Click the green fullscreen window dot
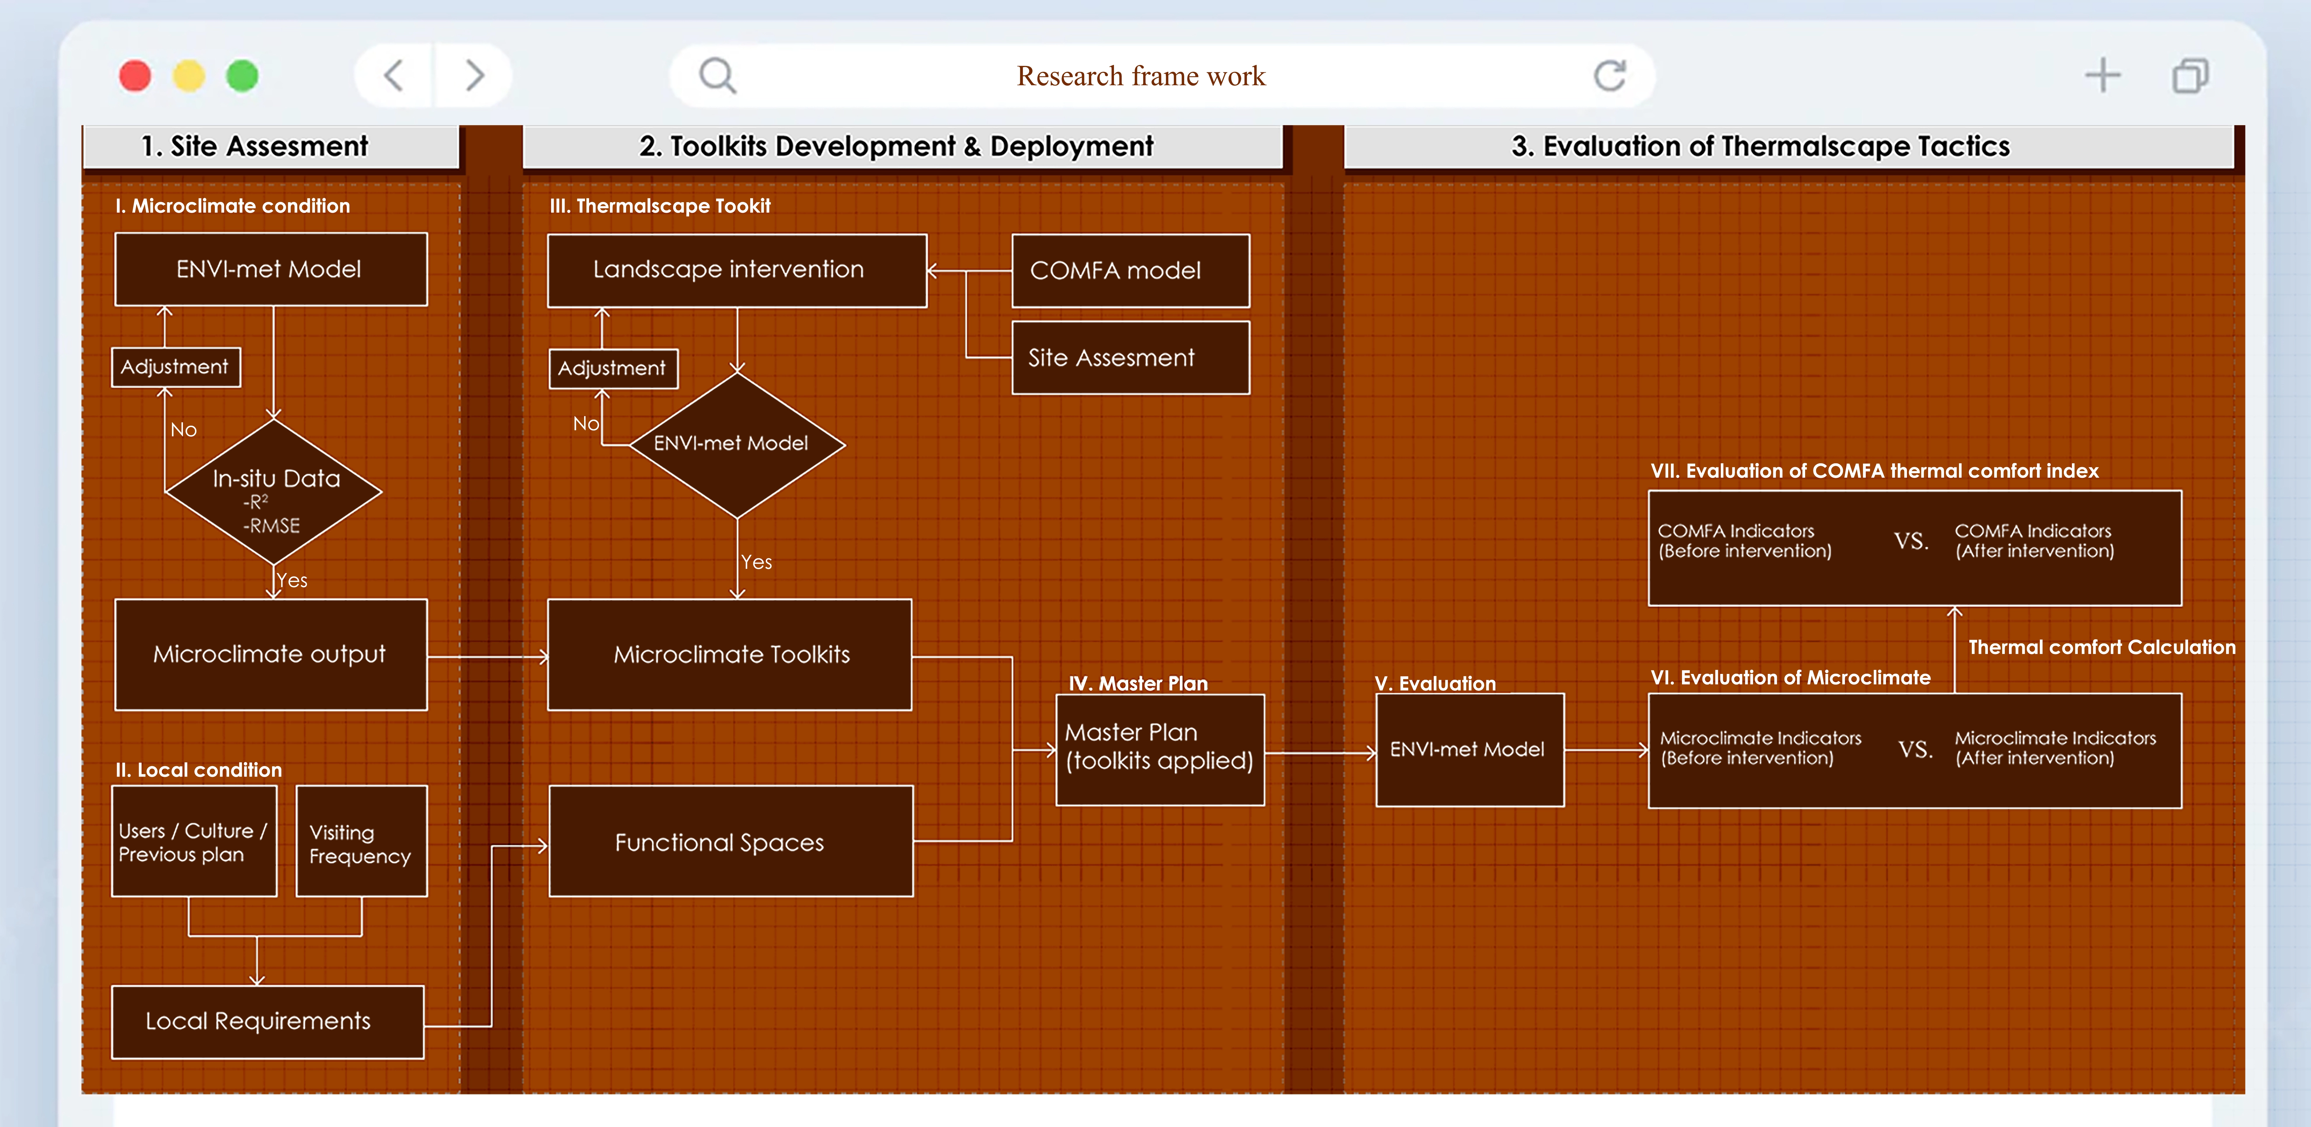 coord(242,75)
